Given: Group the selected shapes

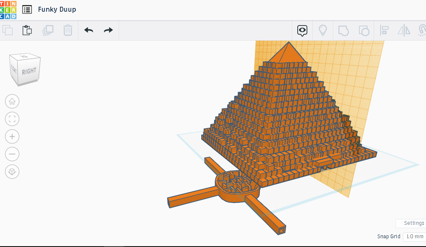Looking at the screenshot, I should 343,30.
